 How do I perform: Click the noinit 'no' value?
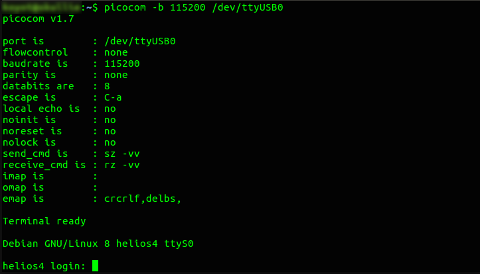click(110, 120)
